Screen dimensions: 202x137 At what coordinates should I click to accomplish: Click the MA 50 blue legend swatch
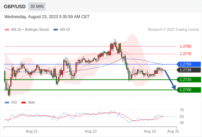coord(55,30)
